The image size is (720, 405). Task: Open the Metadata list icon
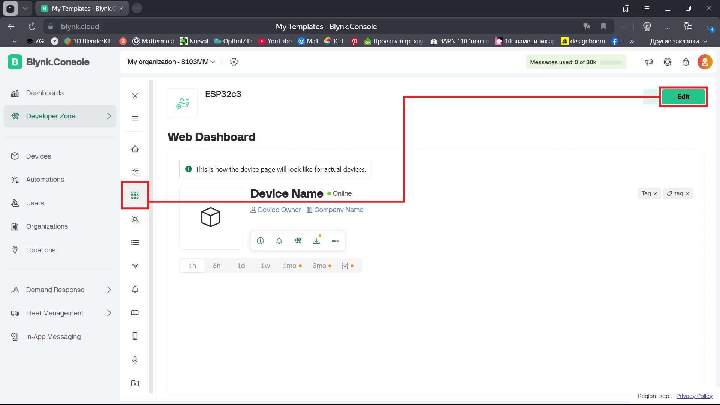click(135, 243)
